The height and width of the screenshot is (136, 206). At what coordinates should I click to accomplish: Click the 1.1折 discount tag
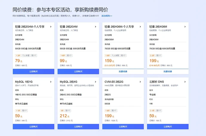pyautogui.click(x=18, y=111)
